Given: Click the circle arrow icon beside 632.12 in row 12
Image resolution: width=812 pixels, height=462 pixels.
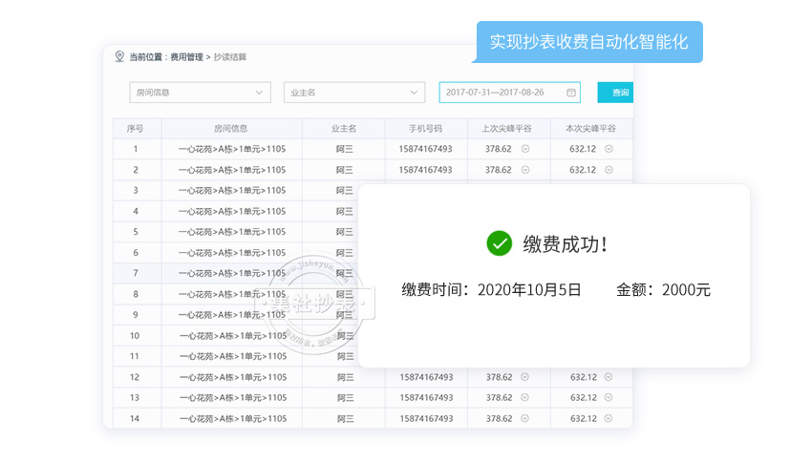Looking at the screenshot, I should pyautogui.click(x=609, y=377).
